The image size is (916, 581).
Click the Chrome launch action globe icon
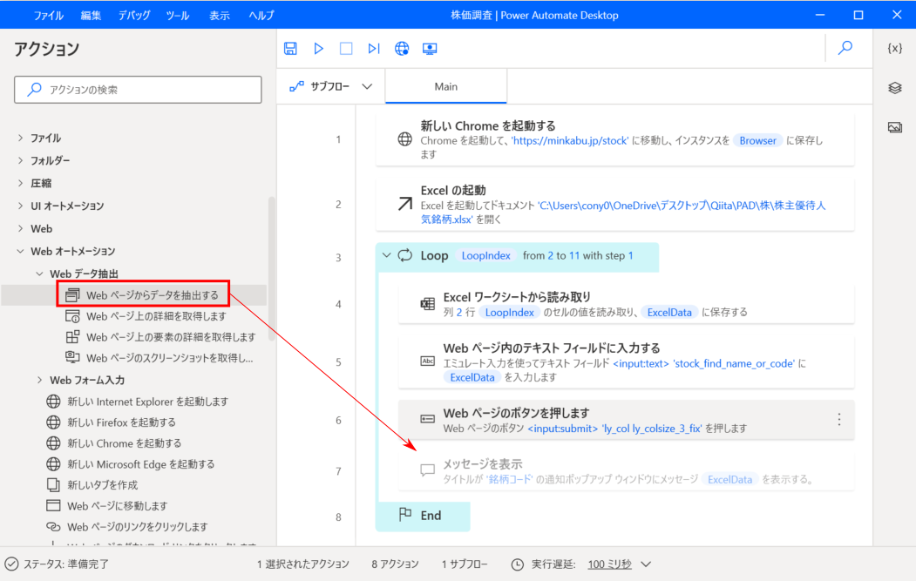(x=405, y=139)
